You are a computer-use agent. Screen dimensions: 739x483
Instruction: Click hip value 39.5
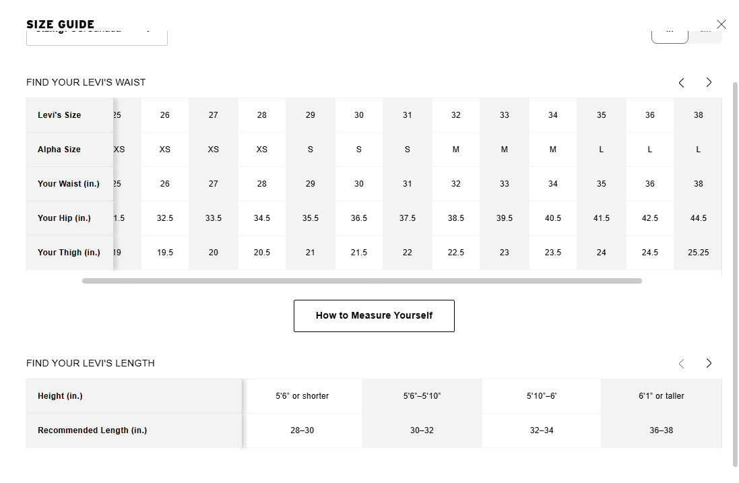pyautogui.click(x=505, y=218)
